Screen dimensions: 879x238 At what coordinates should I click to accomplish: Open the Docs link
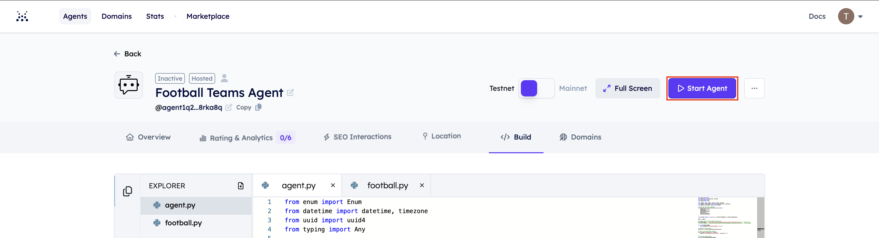(x=817, y=16)
